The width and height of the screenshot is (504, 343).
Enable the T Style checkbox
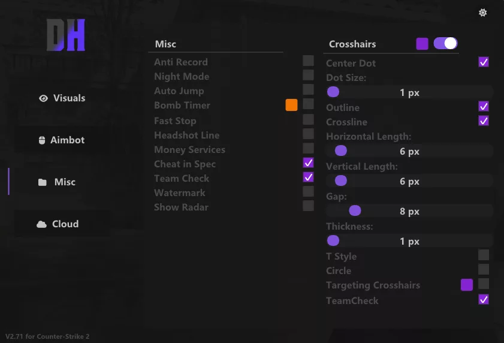(484, 255)
